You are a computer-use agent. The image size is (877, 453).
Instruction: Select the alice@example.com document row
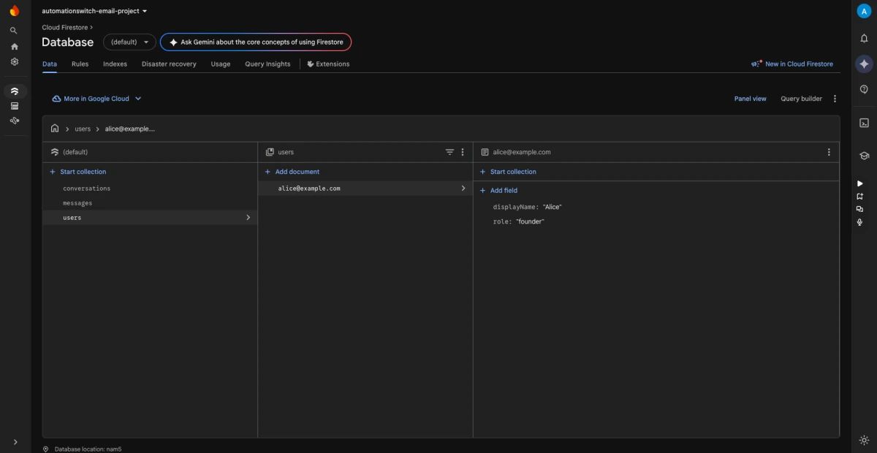pyautogui.click(x=365, y=189)
